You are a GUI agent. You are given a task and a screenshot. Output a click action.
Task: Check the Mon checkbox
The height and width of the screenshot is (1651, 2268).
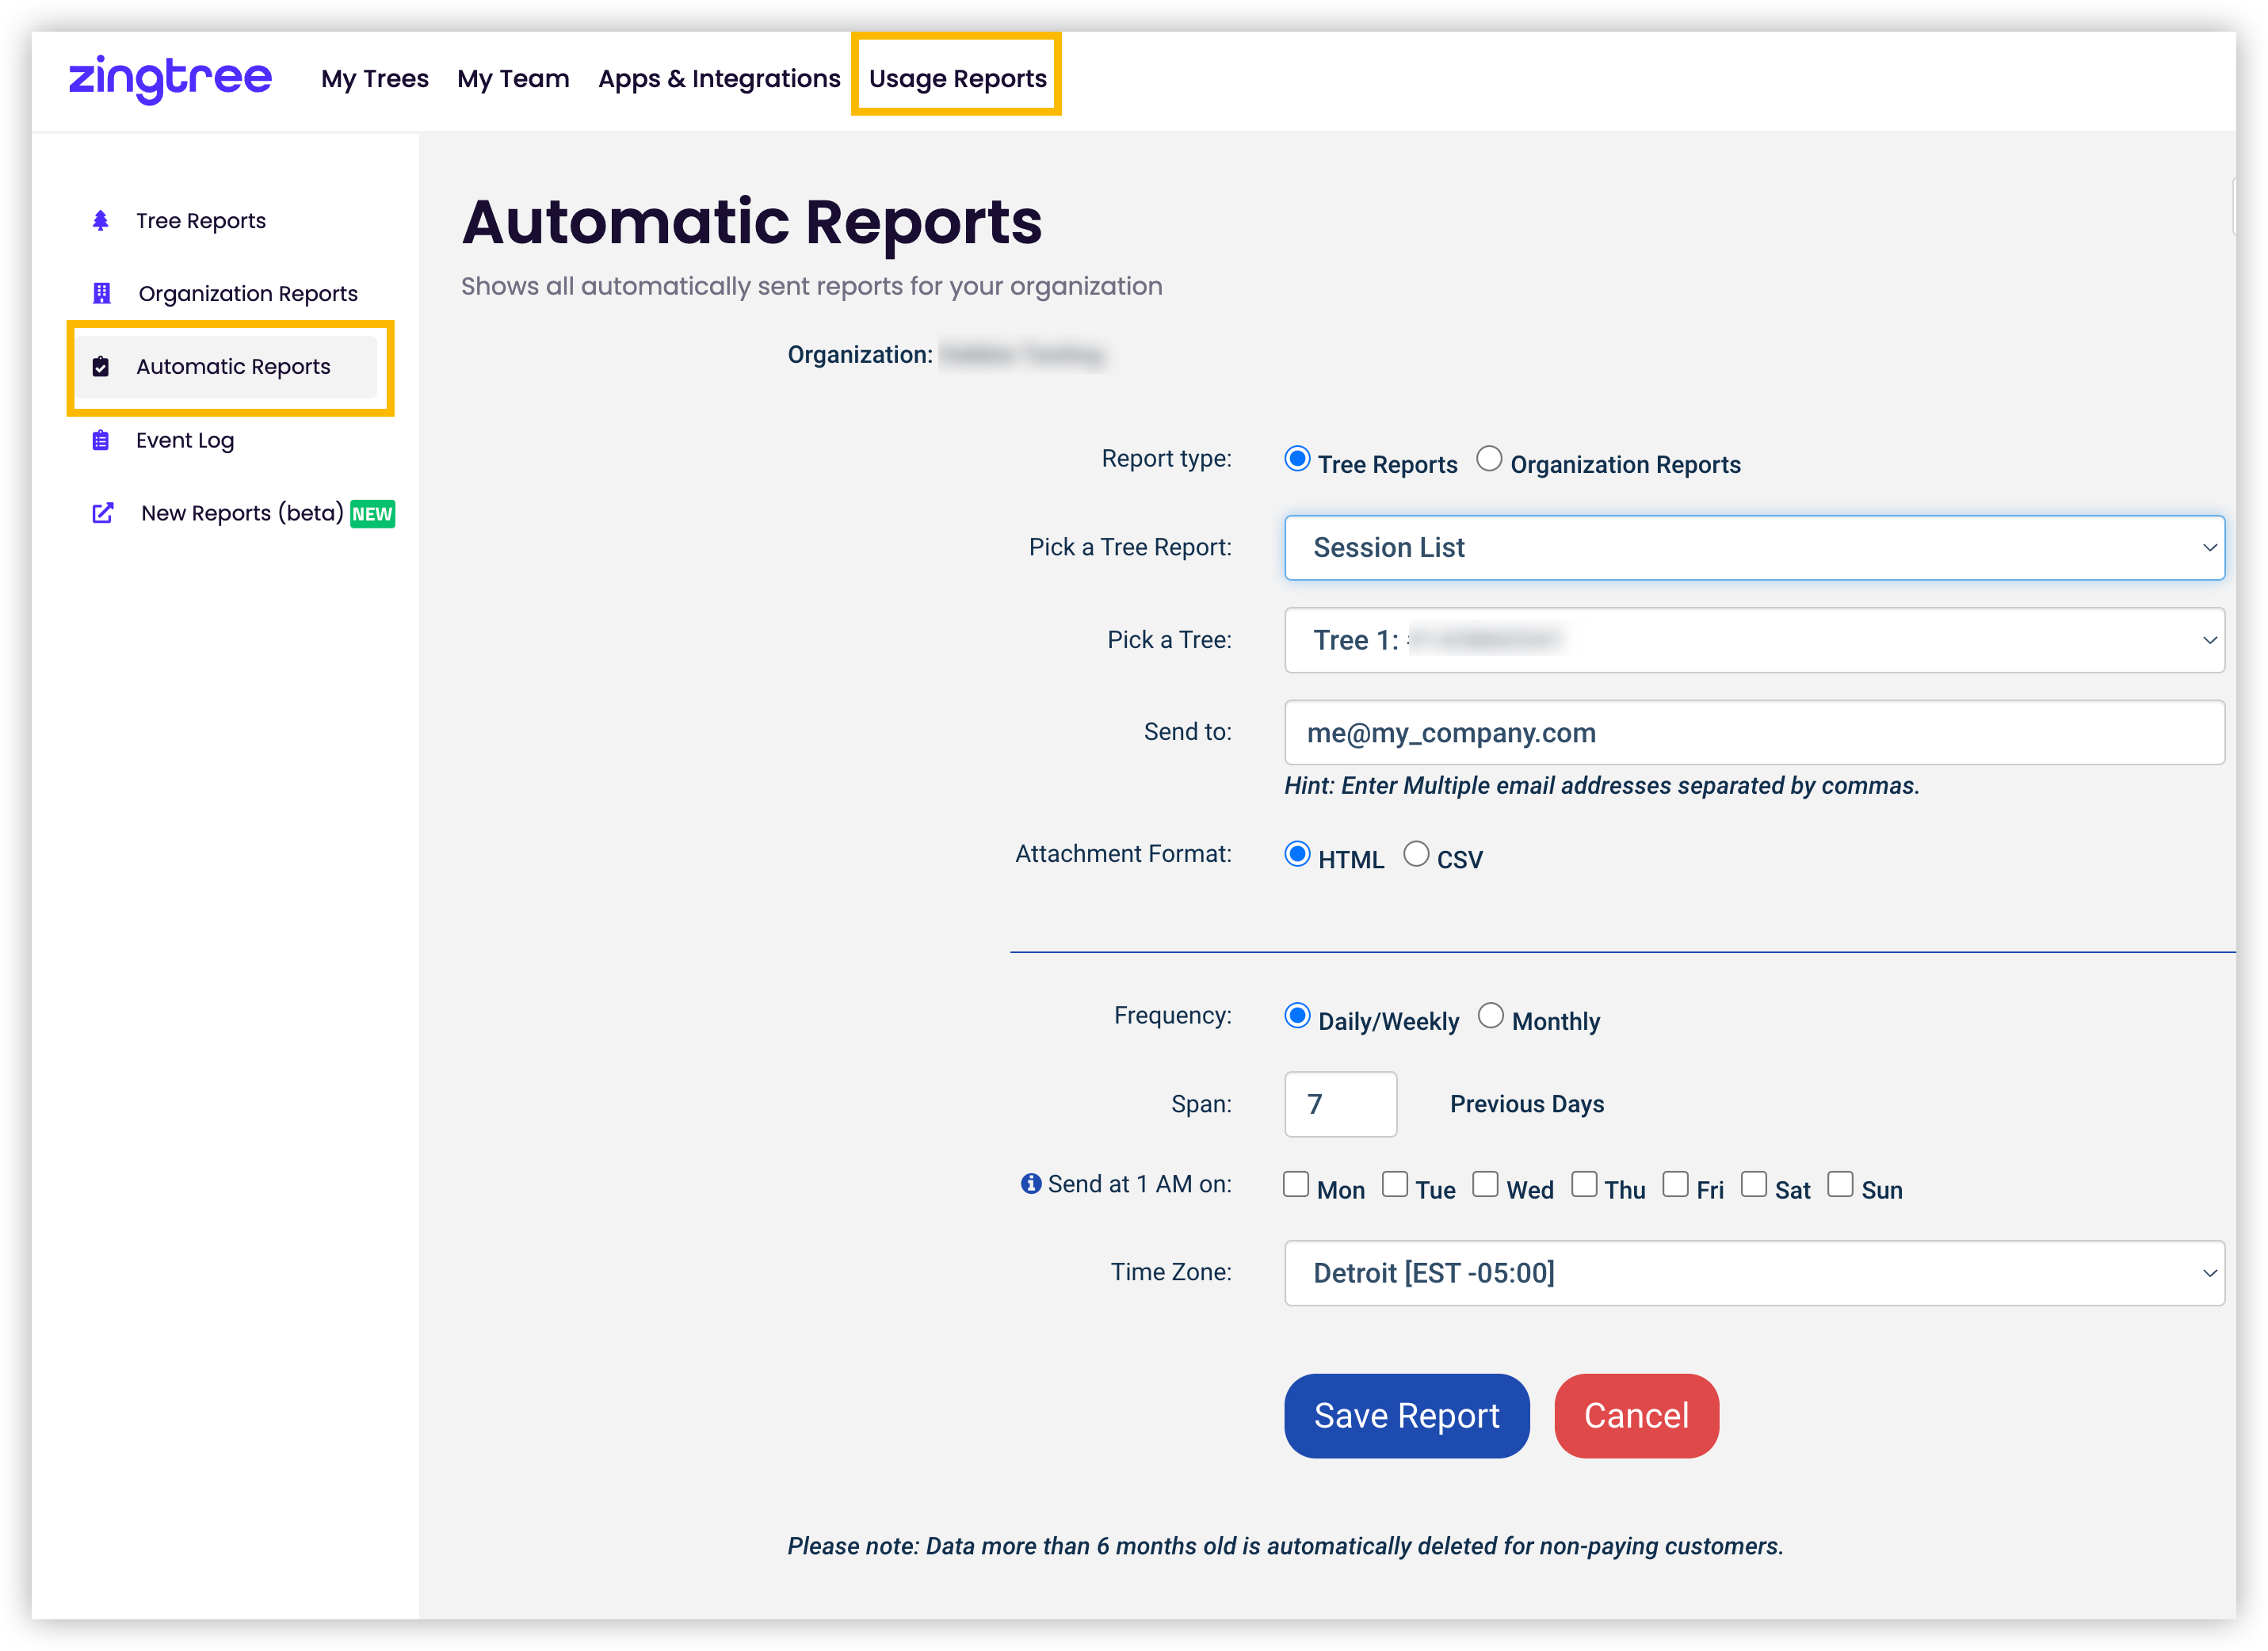click(x=1296, y=1184)
